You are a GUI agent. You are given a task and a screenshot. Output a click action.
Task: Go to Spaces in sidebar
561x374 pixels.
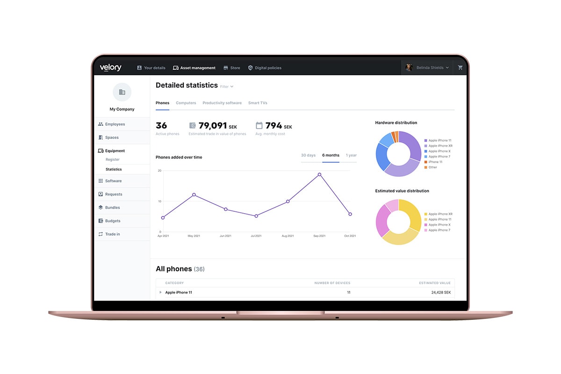pos(122,137)
